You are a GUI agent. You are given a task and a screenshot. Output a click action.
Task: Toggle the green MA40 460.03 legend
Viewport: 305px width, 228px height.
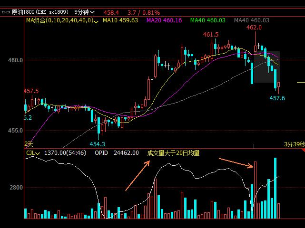point(207,20)
